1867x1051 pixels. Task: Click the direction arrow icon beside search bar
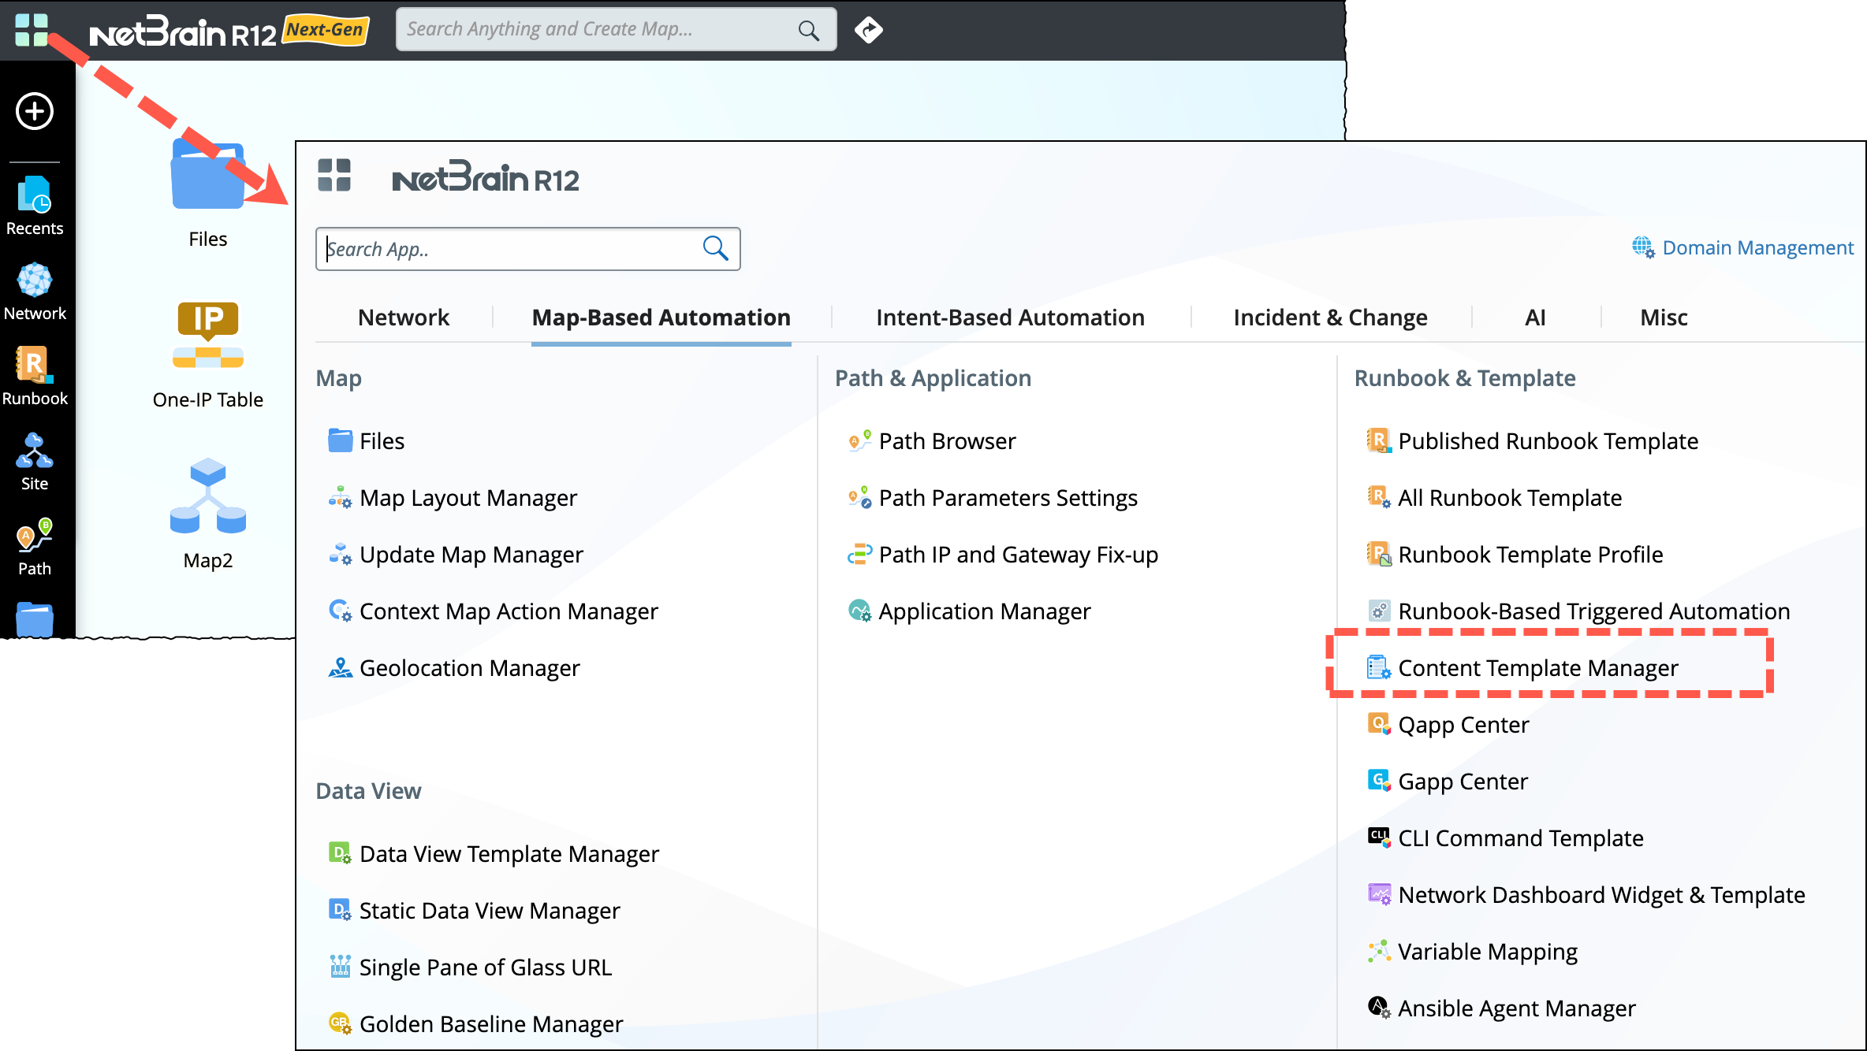(868, 30)
